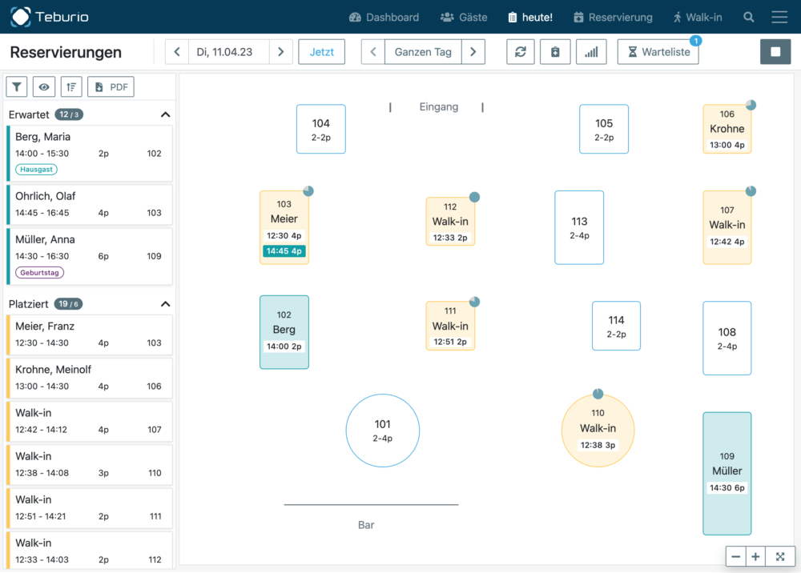
Task: Switch to the Dashboard page
Action: tap(384, 17)
